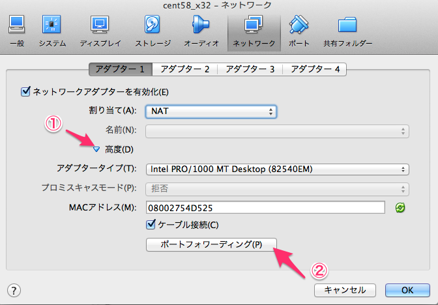
Task: Select the ネットワーク (Network) settings section
Action: tap(254, 33)
